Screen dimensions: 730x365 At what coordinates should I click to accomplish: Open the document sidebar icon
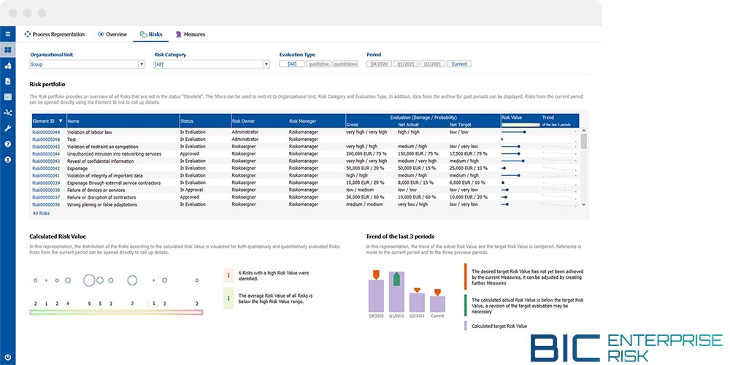(x=7, y=81)
